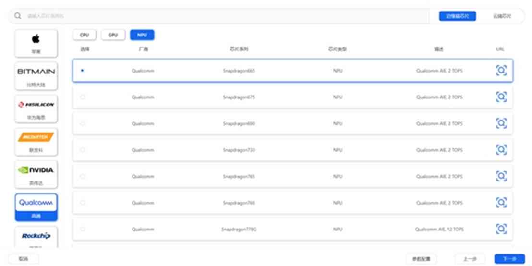Viewport: 532px width, 266px height.
Task: Continue with the blue next-step button
Action: 509,259
